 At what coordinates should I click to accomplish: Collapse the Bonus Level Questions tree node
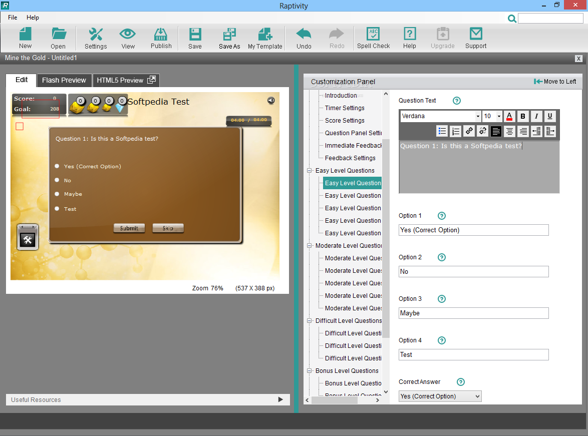coord(310,371)
